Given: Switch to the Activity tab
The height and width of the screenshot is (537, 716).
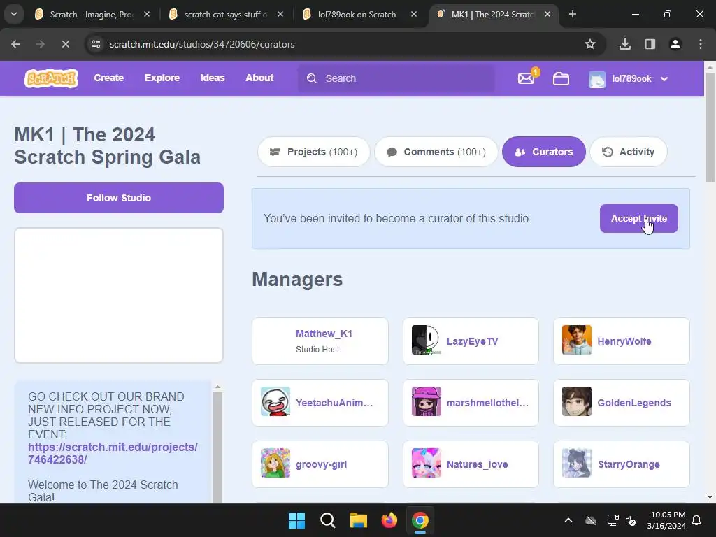Looking at the screenshot, I should coord(629,152).
